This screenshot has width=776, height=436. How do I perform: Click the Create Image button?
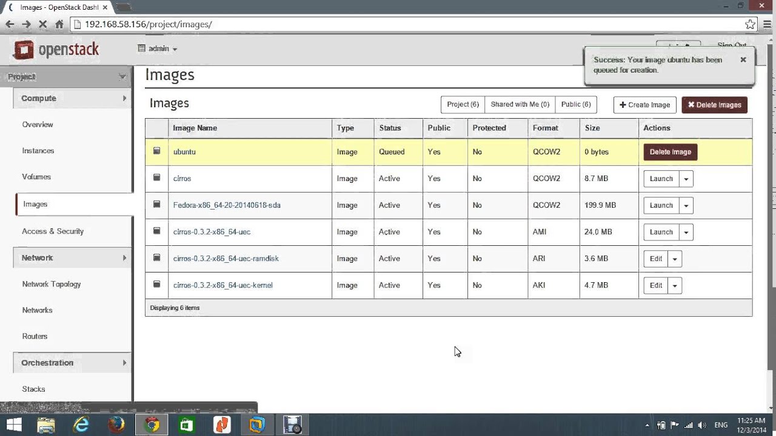(645, 105)
